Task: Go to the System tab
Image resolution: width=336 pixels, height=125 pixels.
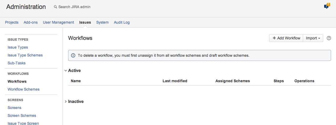Action: [102, 22]
